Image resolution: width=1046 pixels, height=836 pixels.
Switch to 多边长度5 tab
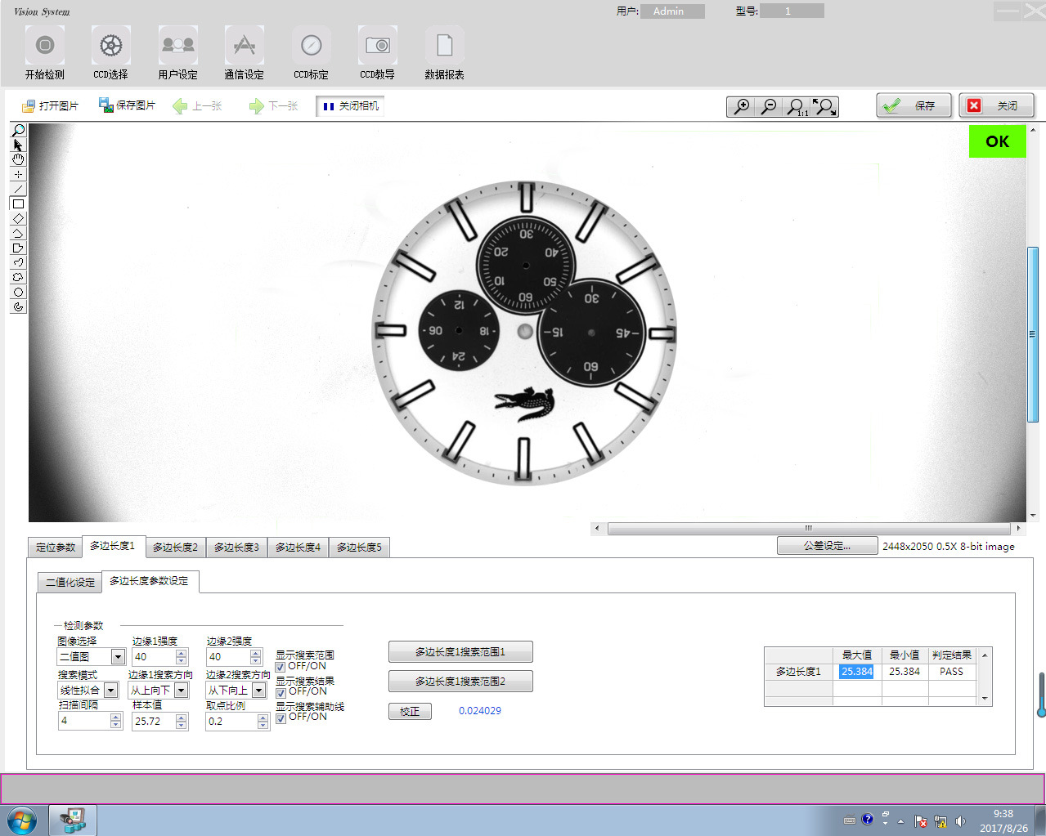tap(359, 548)
